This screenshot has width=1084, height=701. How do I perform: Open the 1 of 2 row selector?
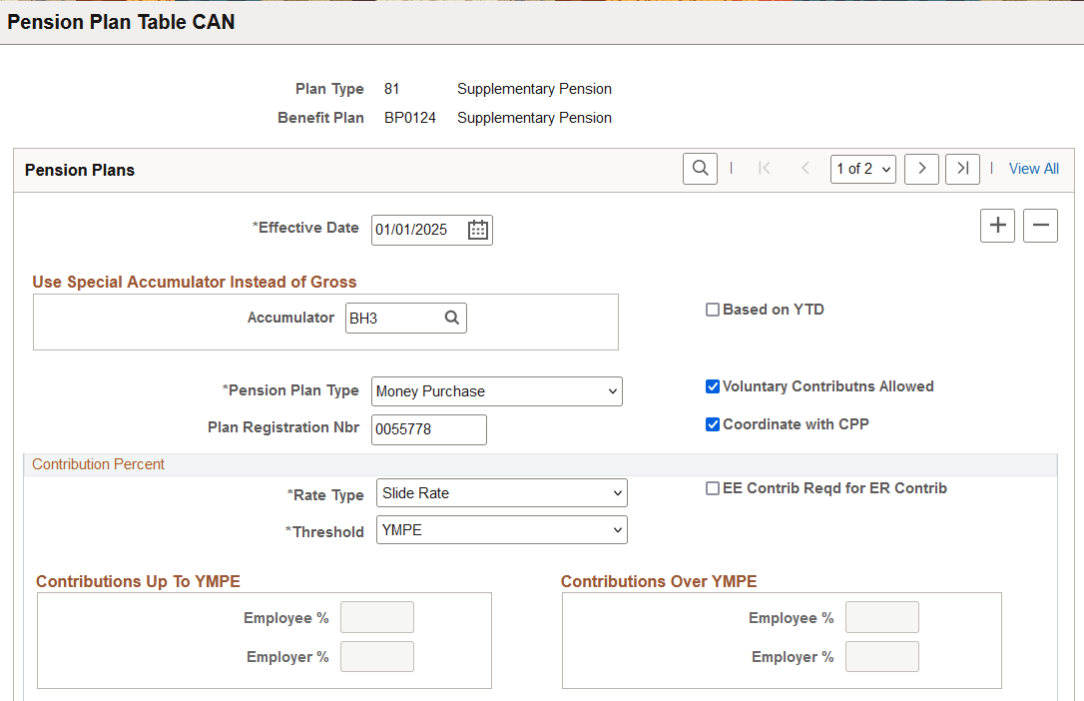pyautogui.click(x=862, y=169)
